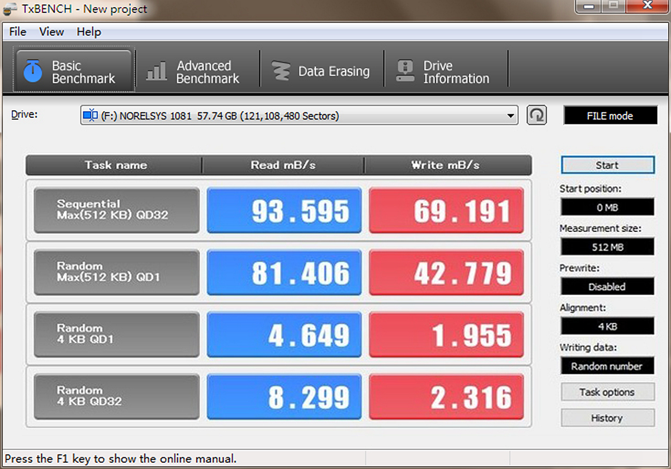This screenshot has width=671, height=469.
Task: Click the Write mB/s column header
Action: (x=447, y=165)
